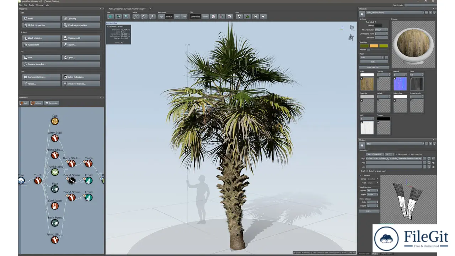Click the magnifier View toolbar icon

[x=127, y=16]
